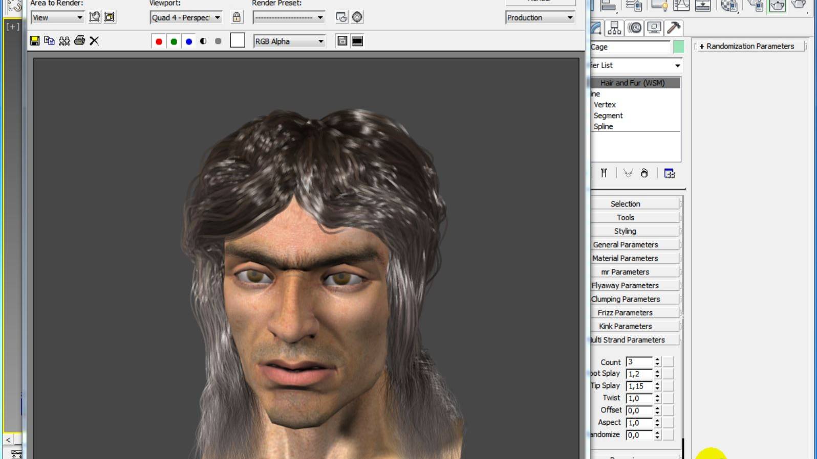Toggle the green channel display
Viewport: 817px width, 459px height.
pos(174,41)
